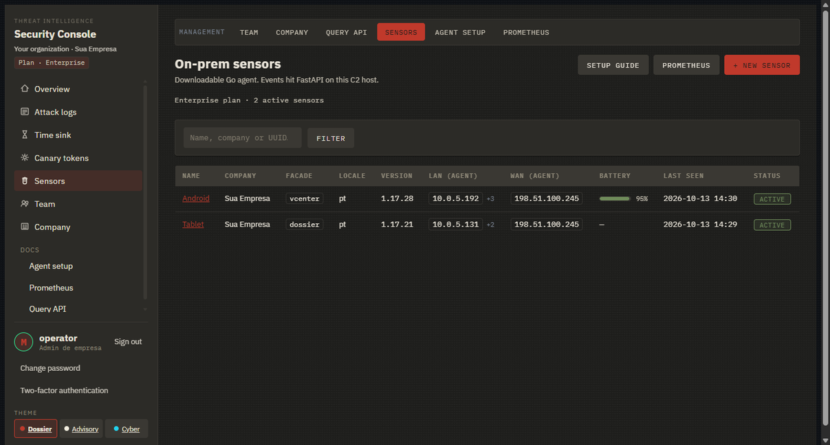Image resolution: width=830 pixels, height=445 pixels.
Task: Sign out of the console
Action: [128, 341]
